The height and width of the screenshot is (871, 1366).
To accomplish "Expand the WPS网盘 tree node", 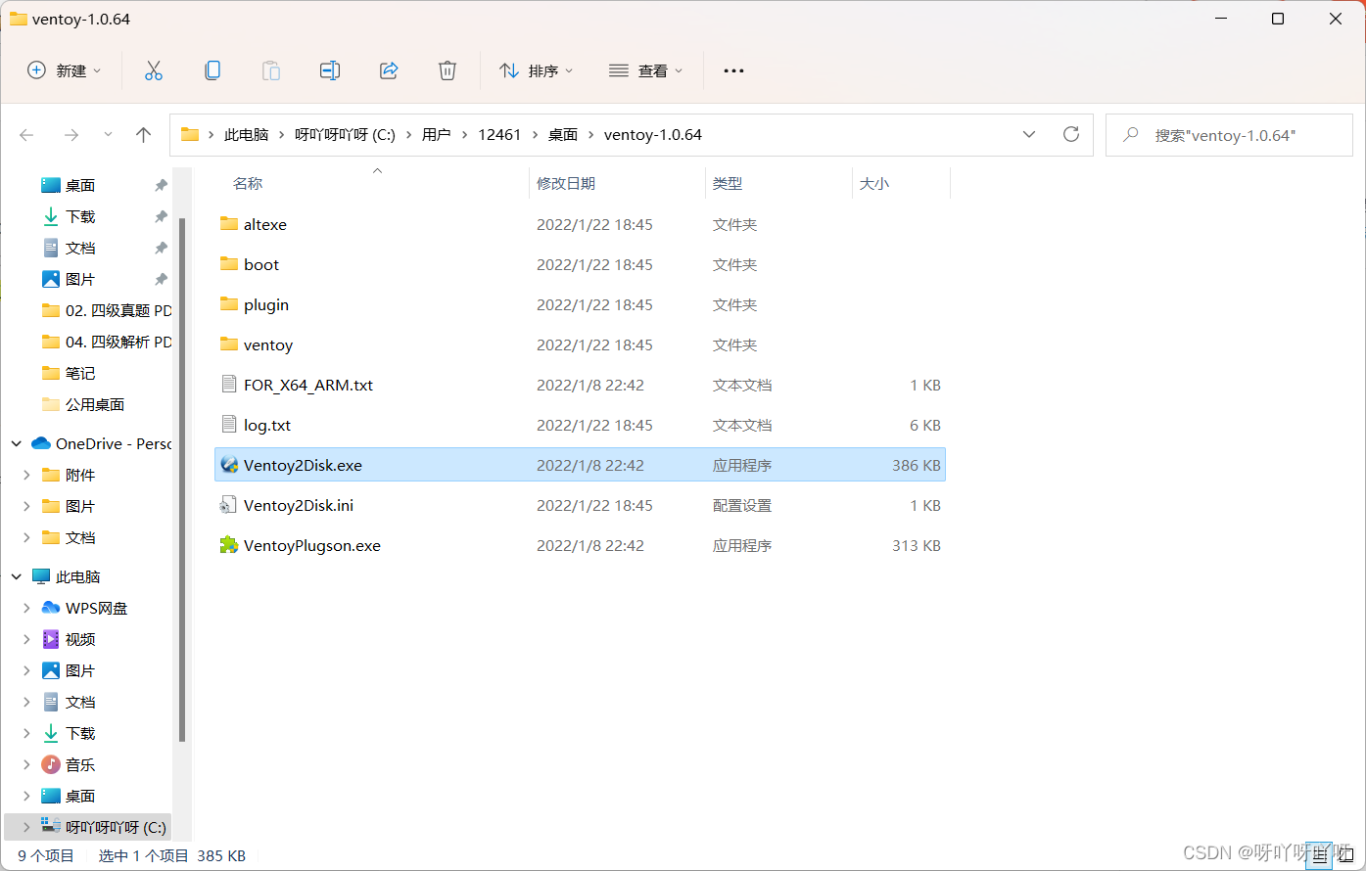I will click(x=26, y=608).
